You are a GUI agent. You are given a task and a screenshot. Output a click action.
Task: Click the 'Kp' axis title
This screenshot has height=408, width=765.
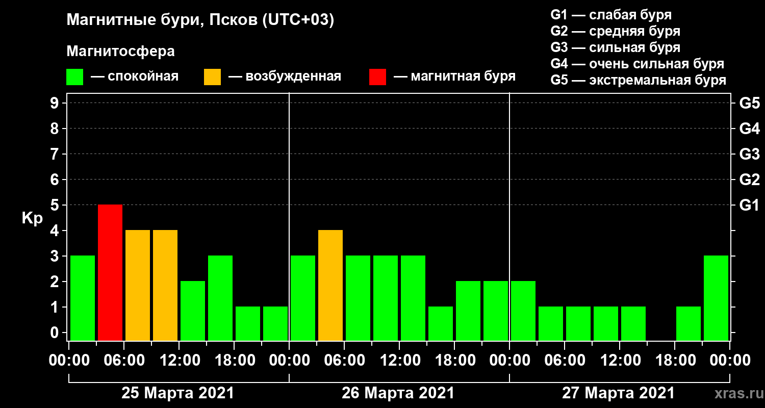point(32,218)
